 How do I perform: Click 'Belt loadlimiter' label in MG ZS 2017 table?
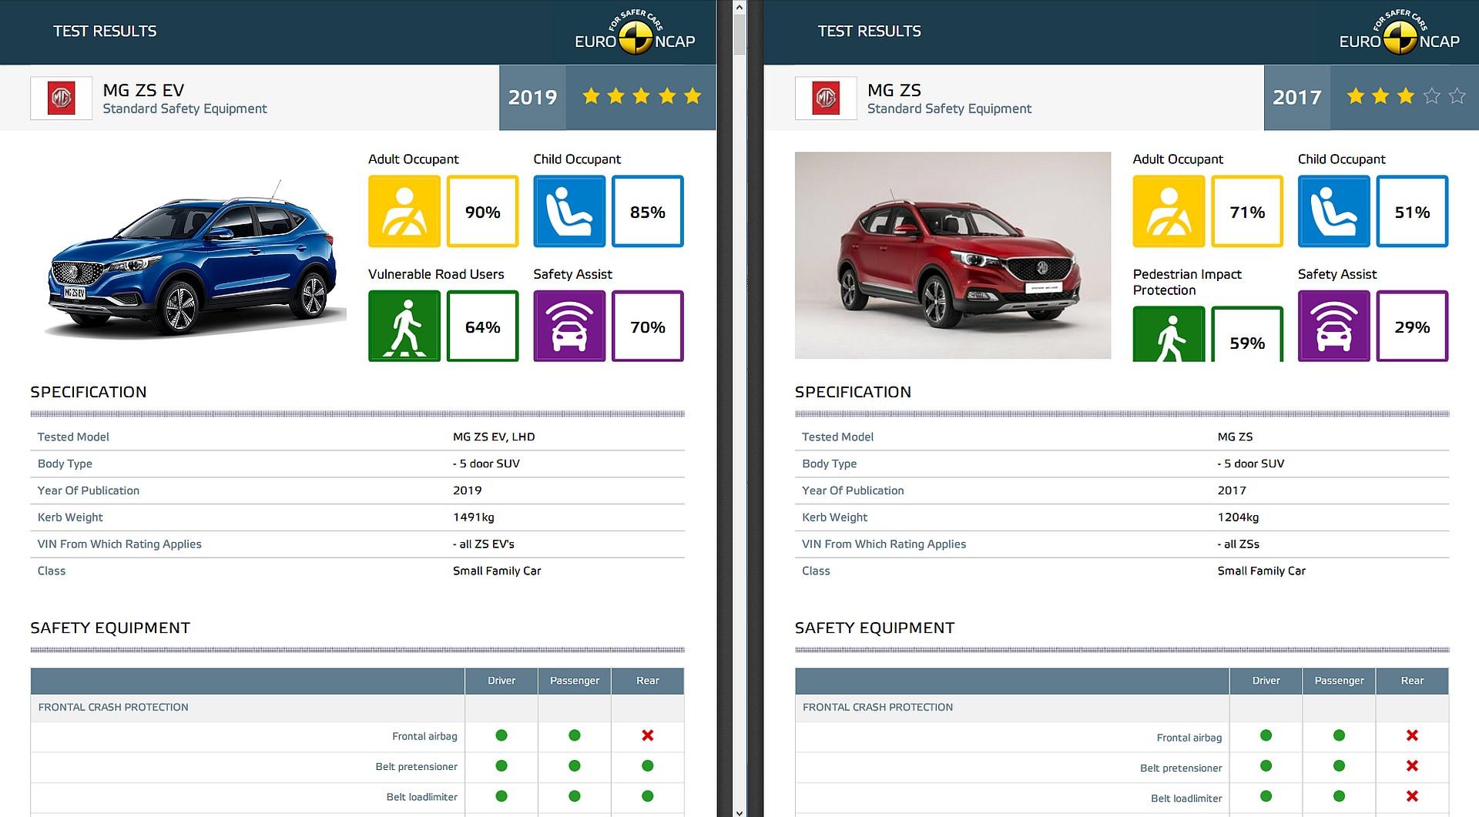pyautogui.click(x=1186, y=799)
